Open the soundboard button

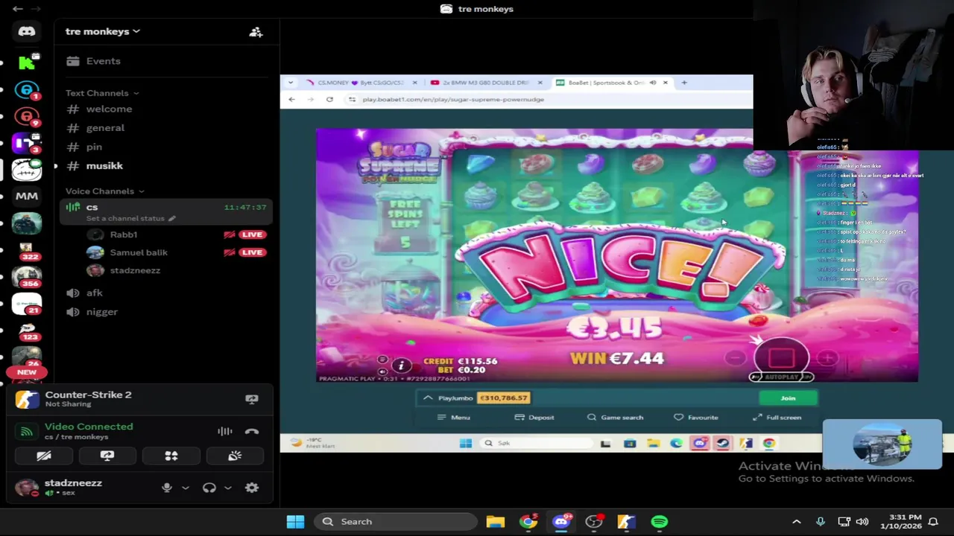point(235,456)
